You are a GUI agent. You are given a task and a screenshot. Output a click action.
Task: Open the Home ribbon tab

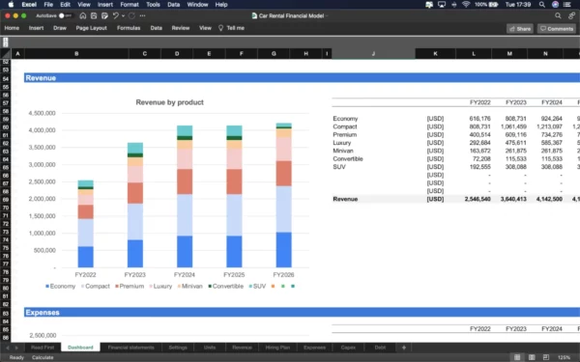point(12,28)
